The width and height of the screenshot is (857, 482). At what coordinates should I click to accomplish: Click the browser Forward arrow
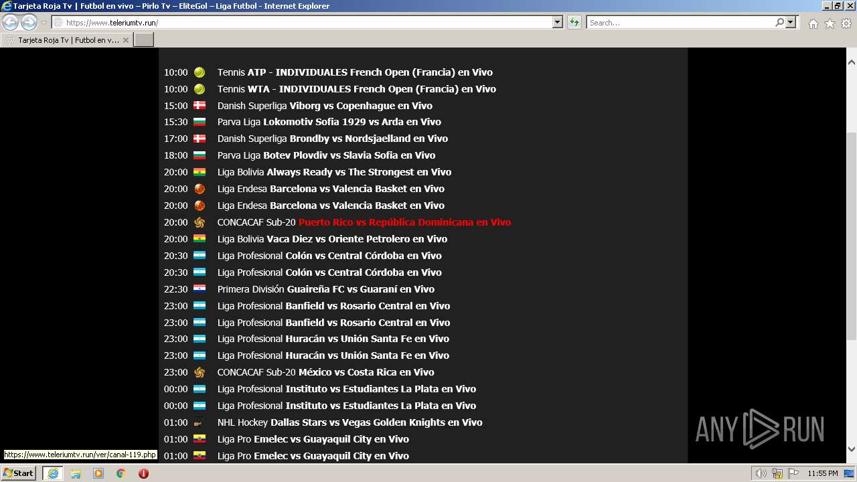pyautogui.click(x=29, y=22)
